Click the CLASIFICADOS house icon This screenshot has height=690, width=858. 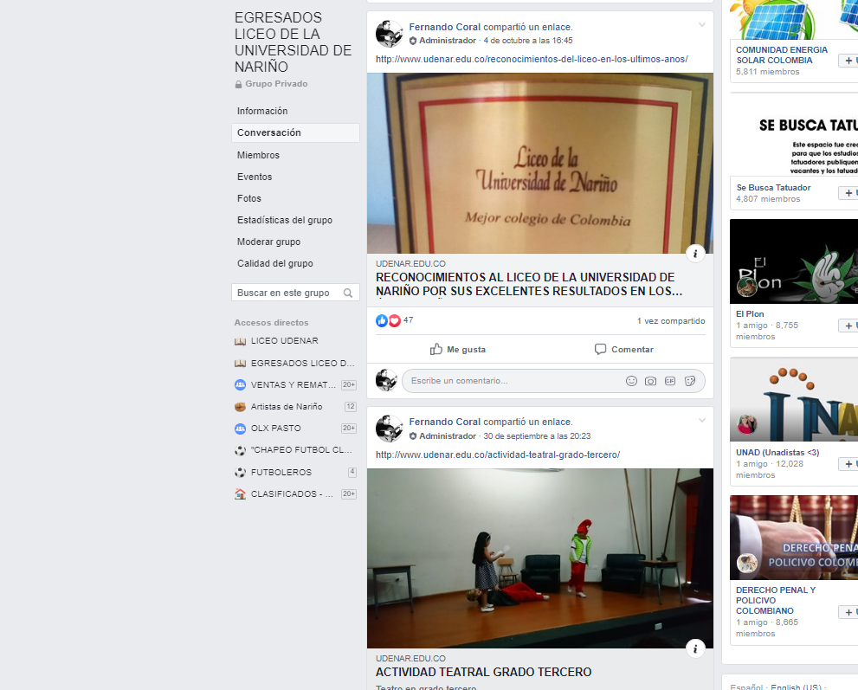[240, 494]
